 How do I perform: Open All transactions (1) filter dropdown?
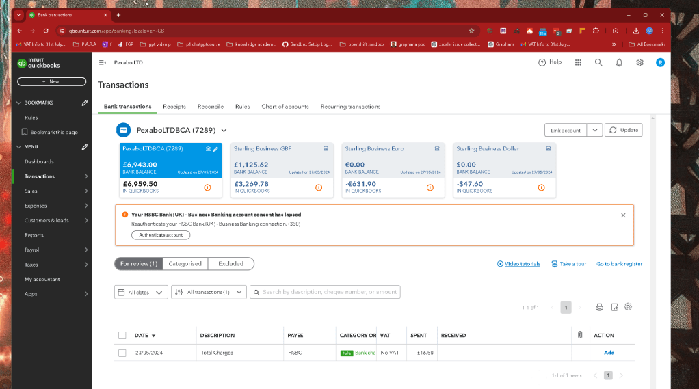coord(209,293)
